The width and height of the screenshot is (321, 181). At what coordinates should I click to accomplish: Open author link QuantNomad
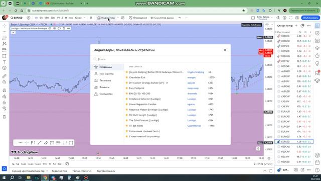pyautogui.click(x=194, y=126)
